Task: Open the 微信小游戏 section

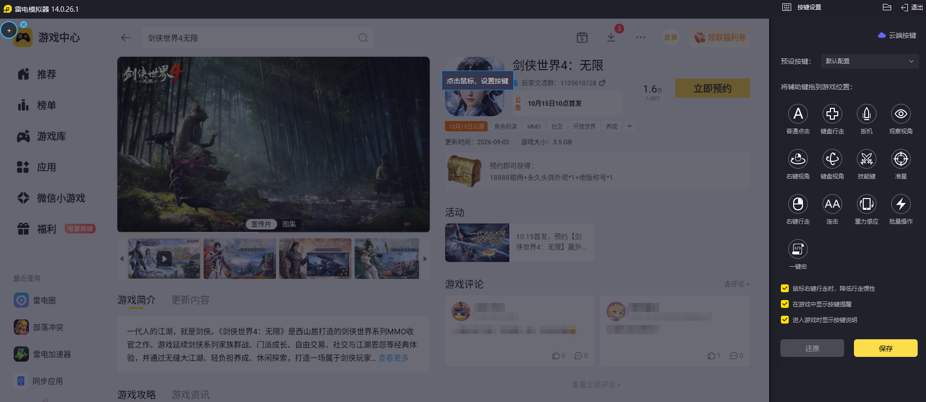Action: tap(51, 198)
